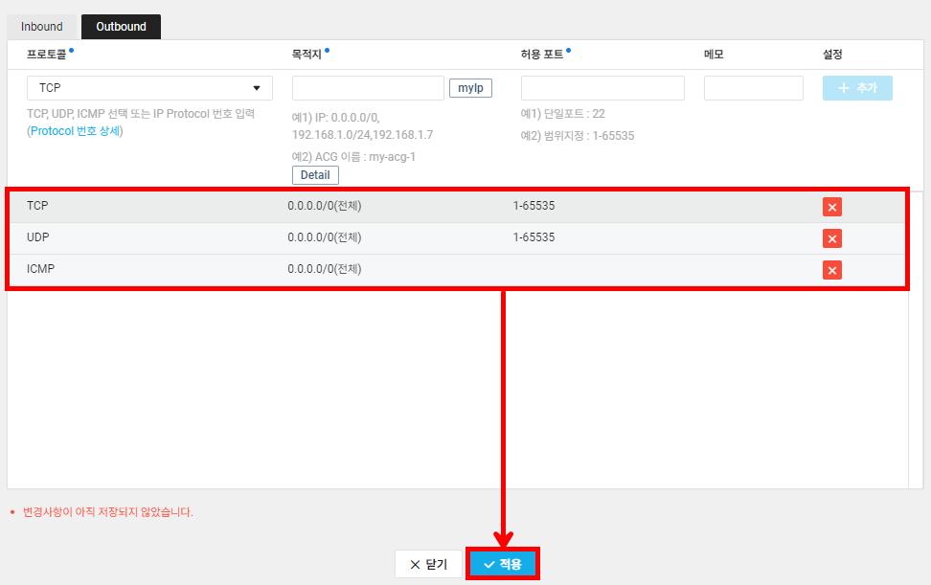
Task: Click port 1-65535 in the UDP row
Action: tap(534, 236)
